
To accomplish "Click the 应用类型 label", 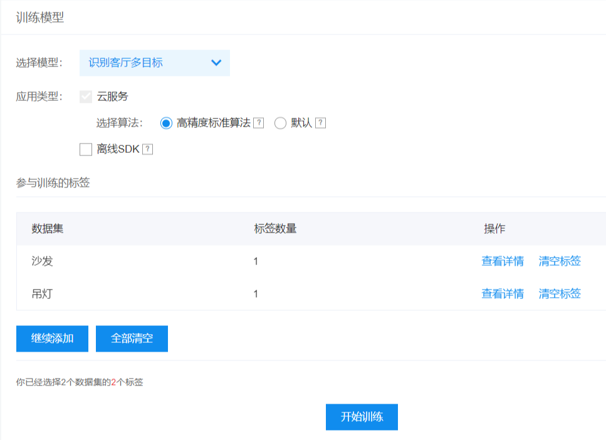I will coord(39,97).
